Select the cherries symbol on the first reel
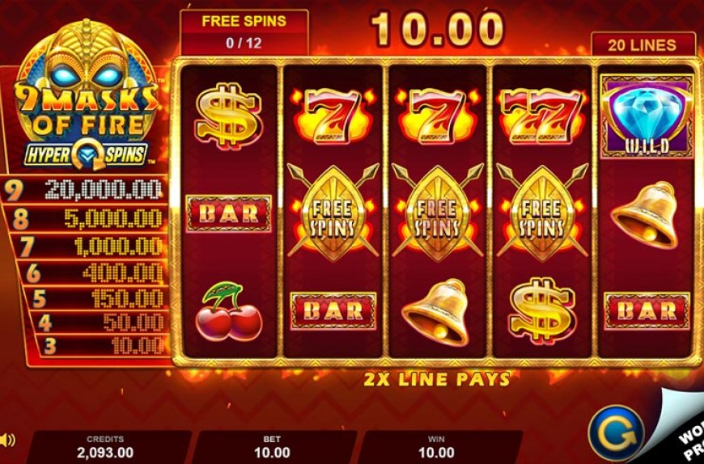The width and height of the screenshot is (704, 464). (228, 311)
